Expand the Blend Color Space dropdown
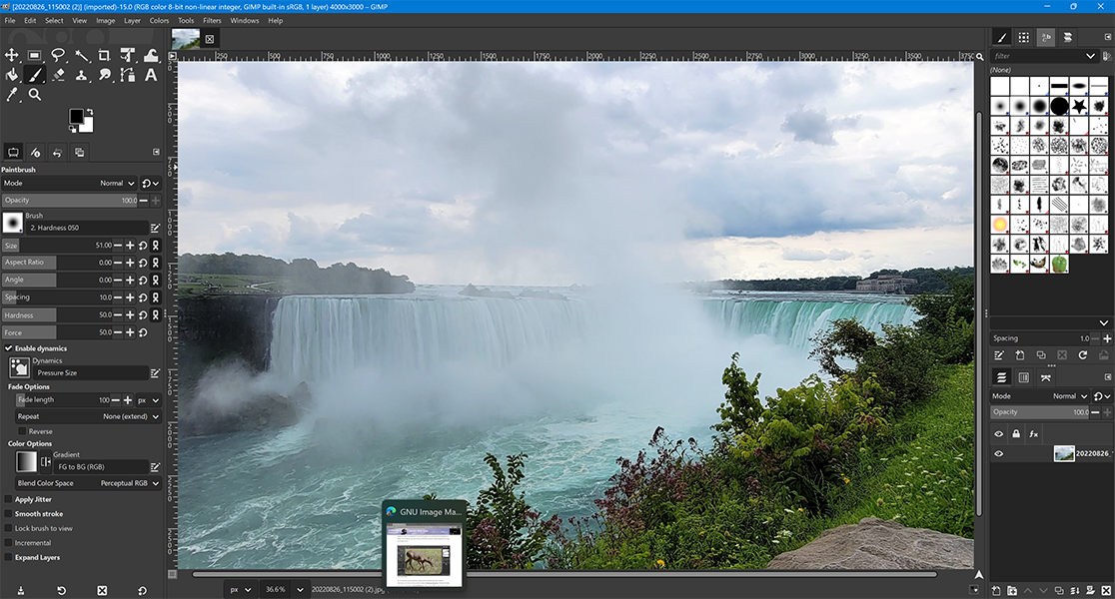The height and width of the screenshot is (599, 1115). pyautogui.click(x=130, y=483)
